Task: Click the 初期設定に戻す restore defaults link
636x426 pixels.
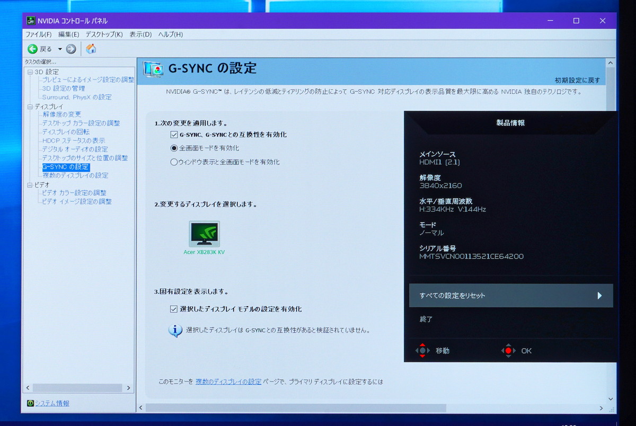Action: (x=577, y=81)
